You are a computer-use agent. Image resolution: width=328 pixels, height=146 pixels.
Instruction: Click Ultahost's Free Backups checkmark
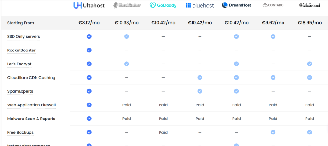pyautogui.click(x=89, y=132)
